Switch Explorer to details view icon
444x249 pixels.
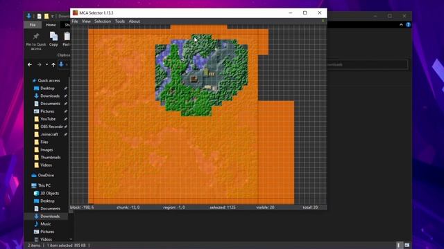tap(398, 245)
